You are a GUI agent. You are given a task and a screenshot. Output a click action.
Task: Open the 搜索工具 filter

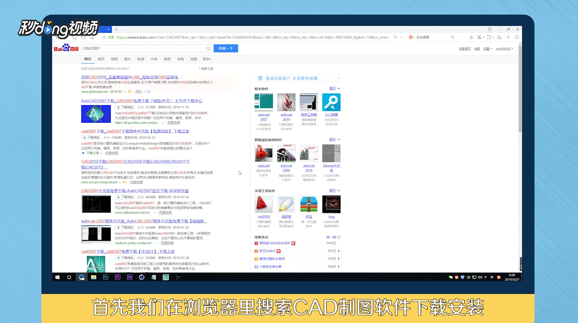[206, 69]
